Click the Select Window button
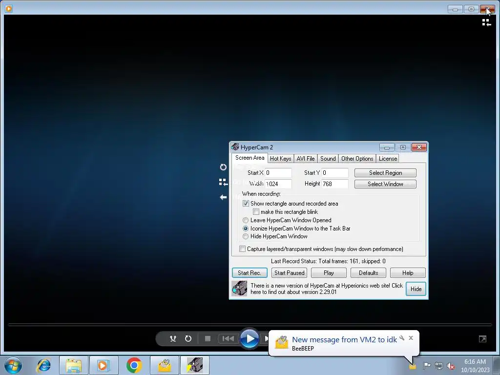 385,184
